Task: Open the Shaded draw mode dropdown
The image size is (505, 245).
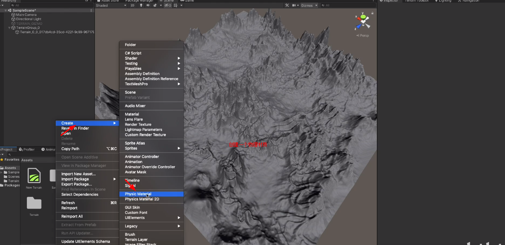Action: 111,6
